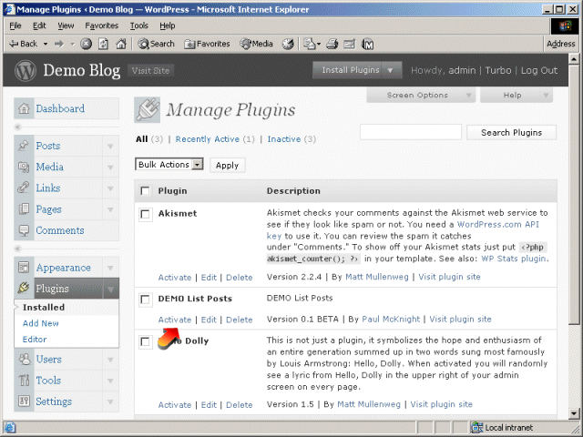583x437 pixels.
Task: Click the Edit page toolbar icon
Action: tap(349, 44)
